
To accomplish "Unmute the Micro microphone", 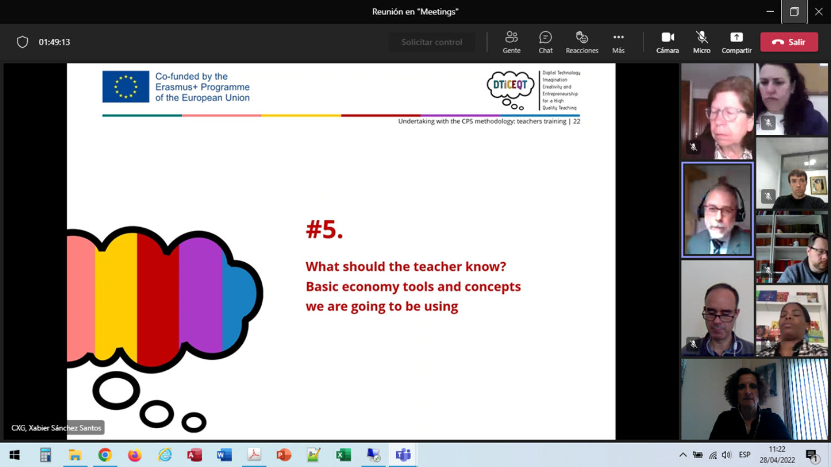I will [x=701, y=42].
